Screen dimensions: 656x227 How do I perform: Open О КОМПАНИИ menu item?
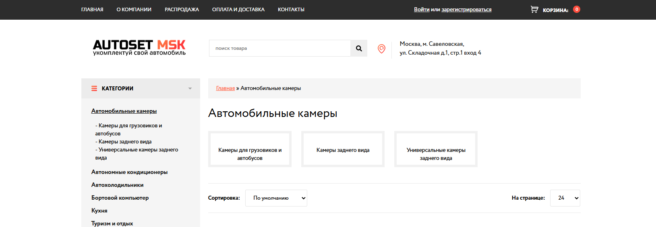click(x=134, y=10)
